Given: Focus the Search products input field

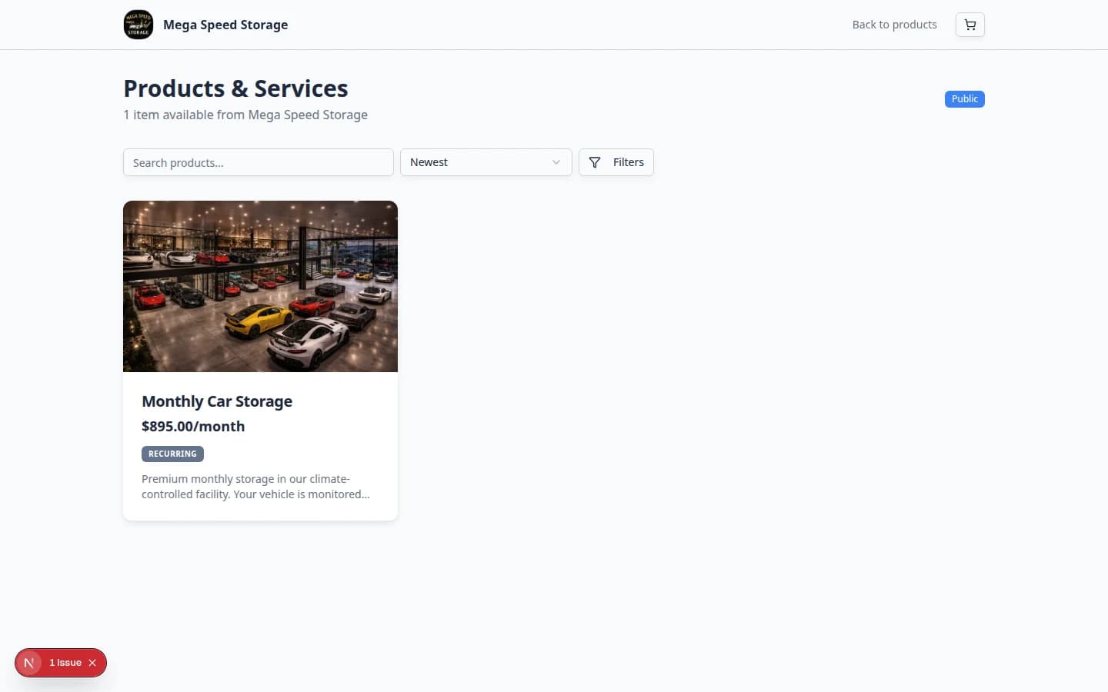Looking at the screenshot, I should 259,162.
